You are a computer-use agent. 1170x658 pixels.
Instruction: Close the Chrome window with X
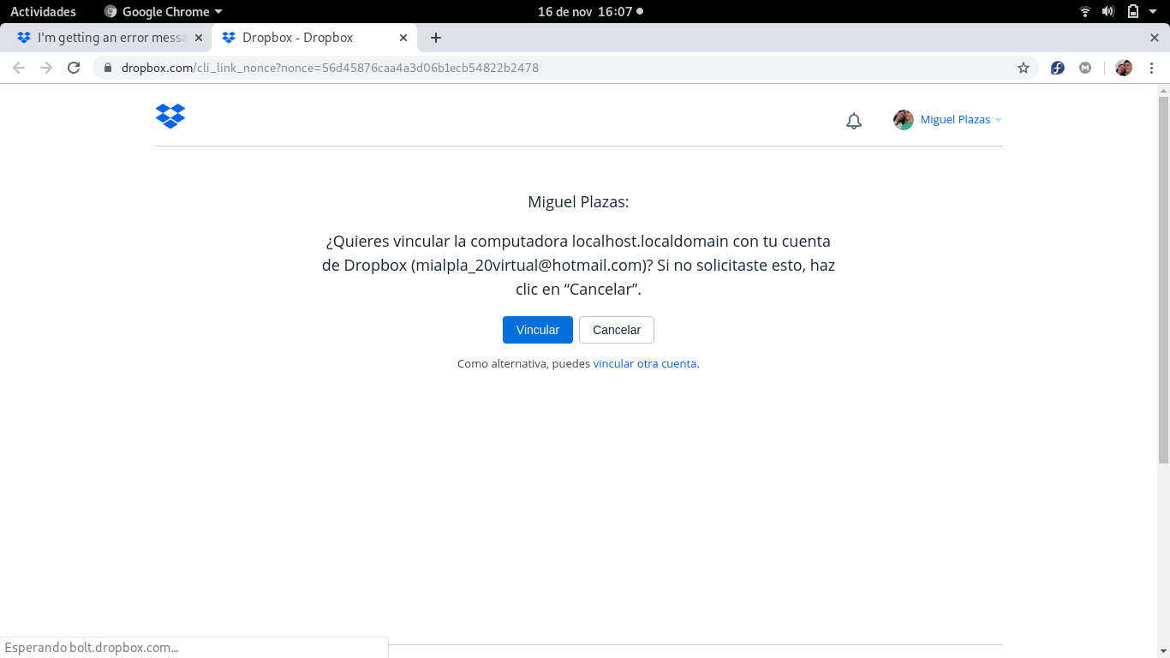click(1154, 38)
